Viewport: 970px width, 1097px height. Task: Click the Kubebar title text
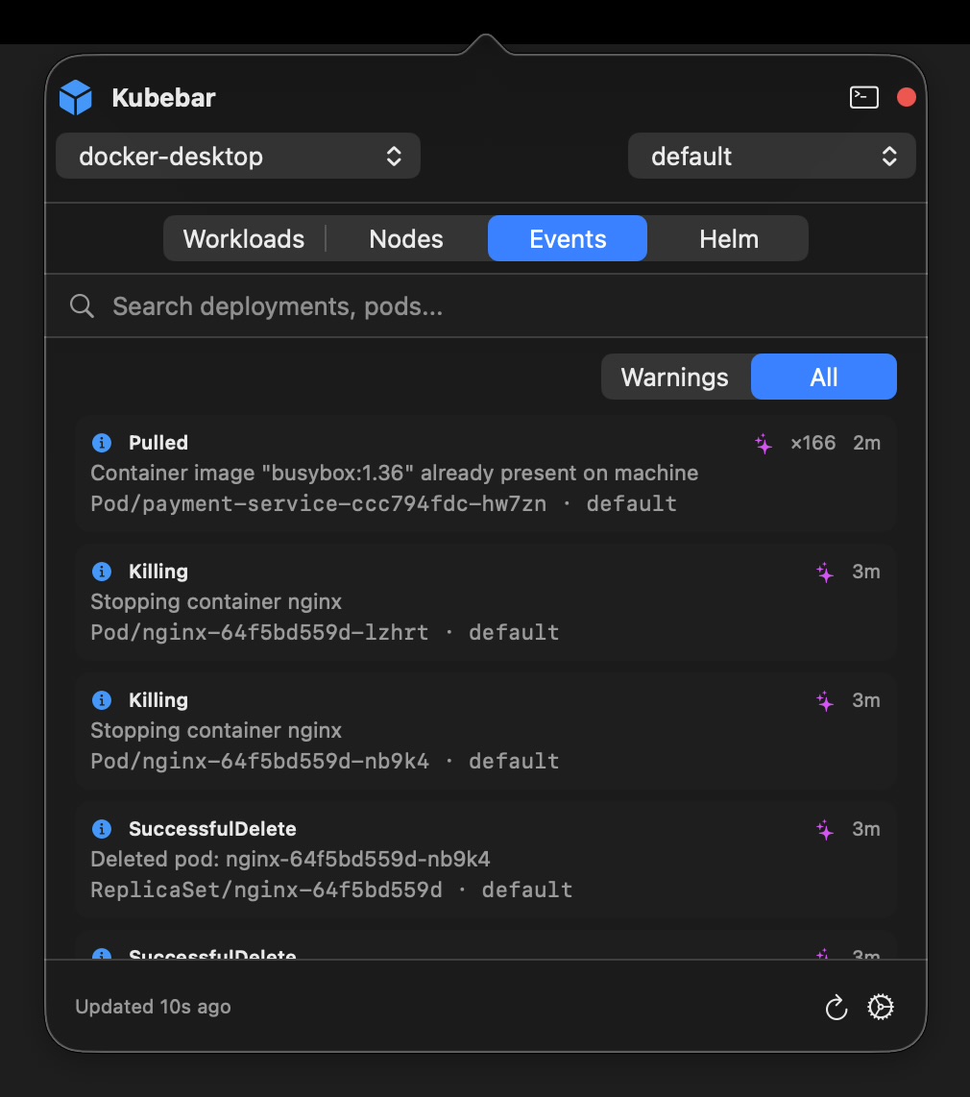point(163,98)
